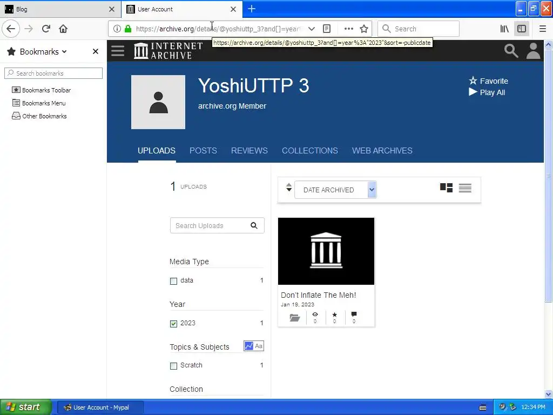553x415 pixels.
Task: Click the reviews speech-bubble on card
Action: point(354,317)
